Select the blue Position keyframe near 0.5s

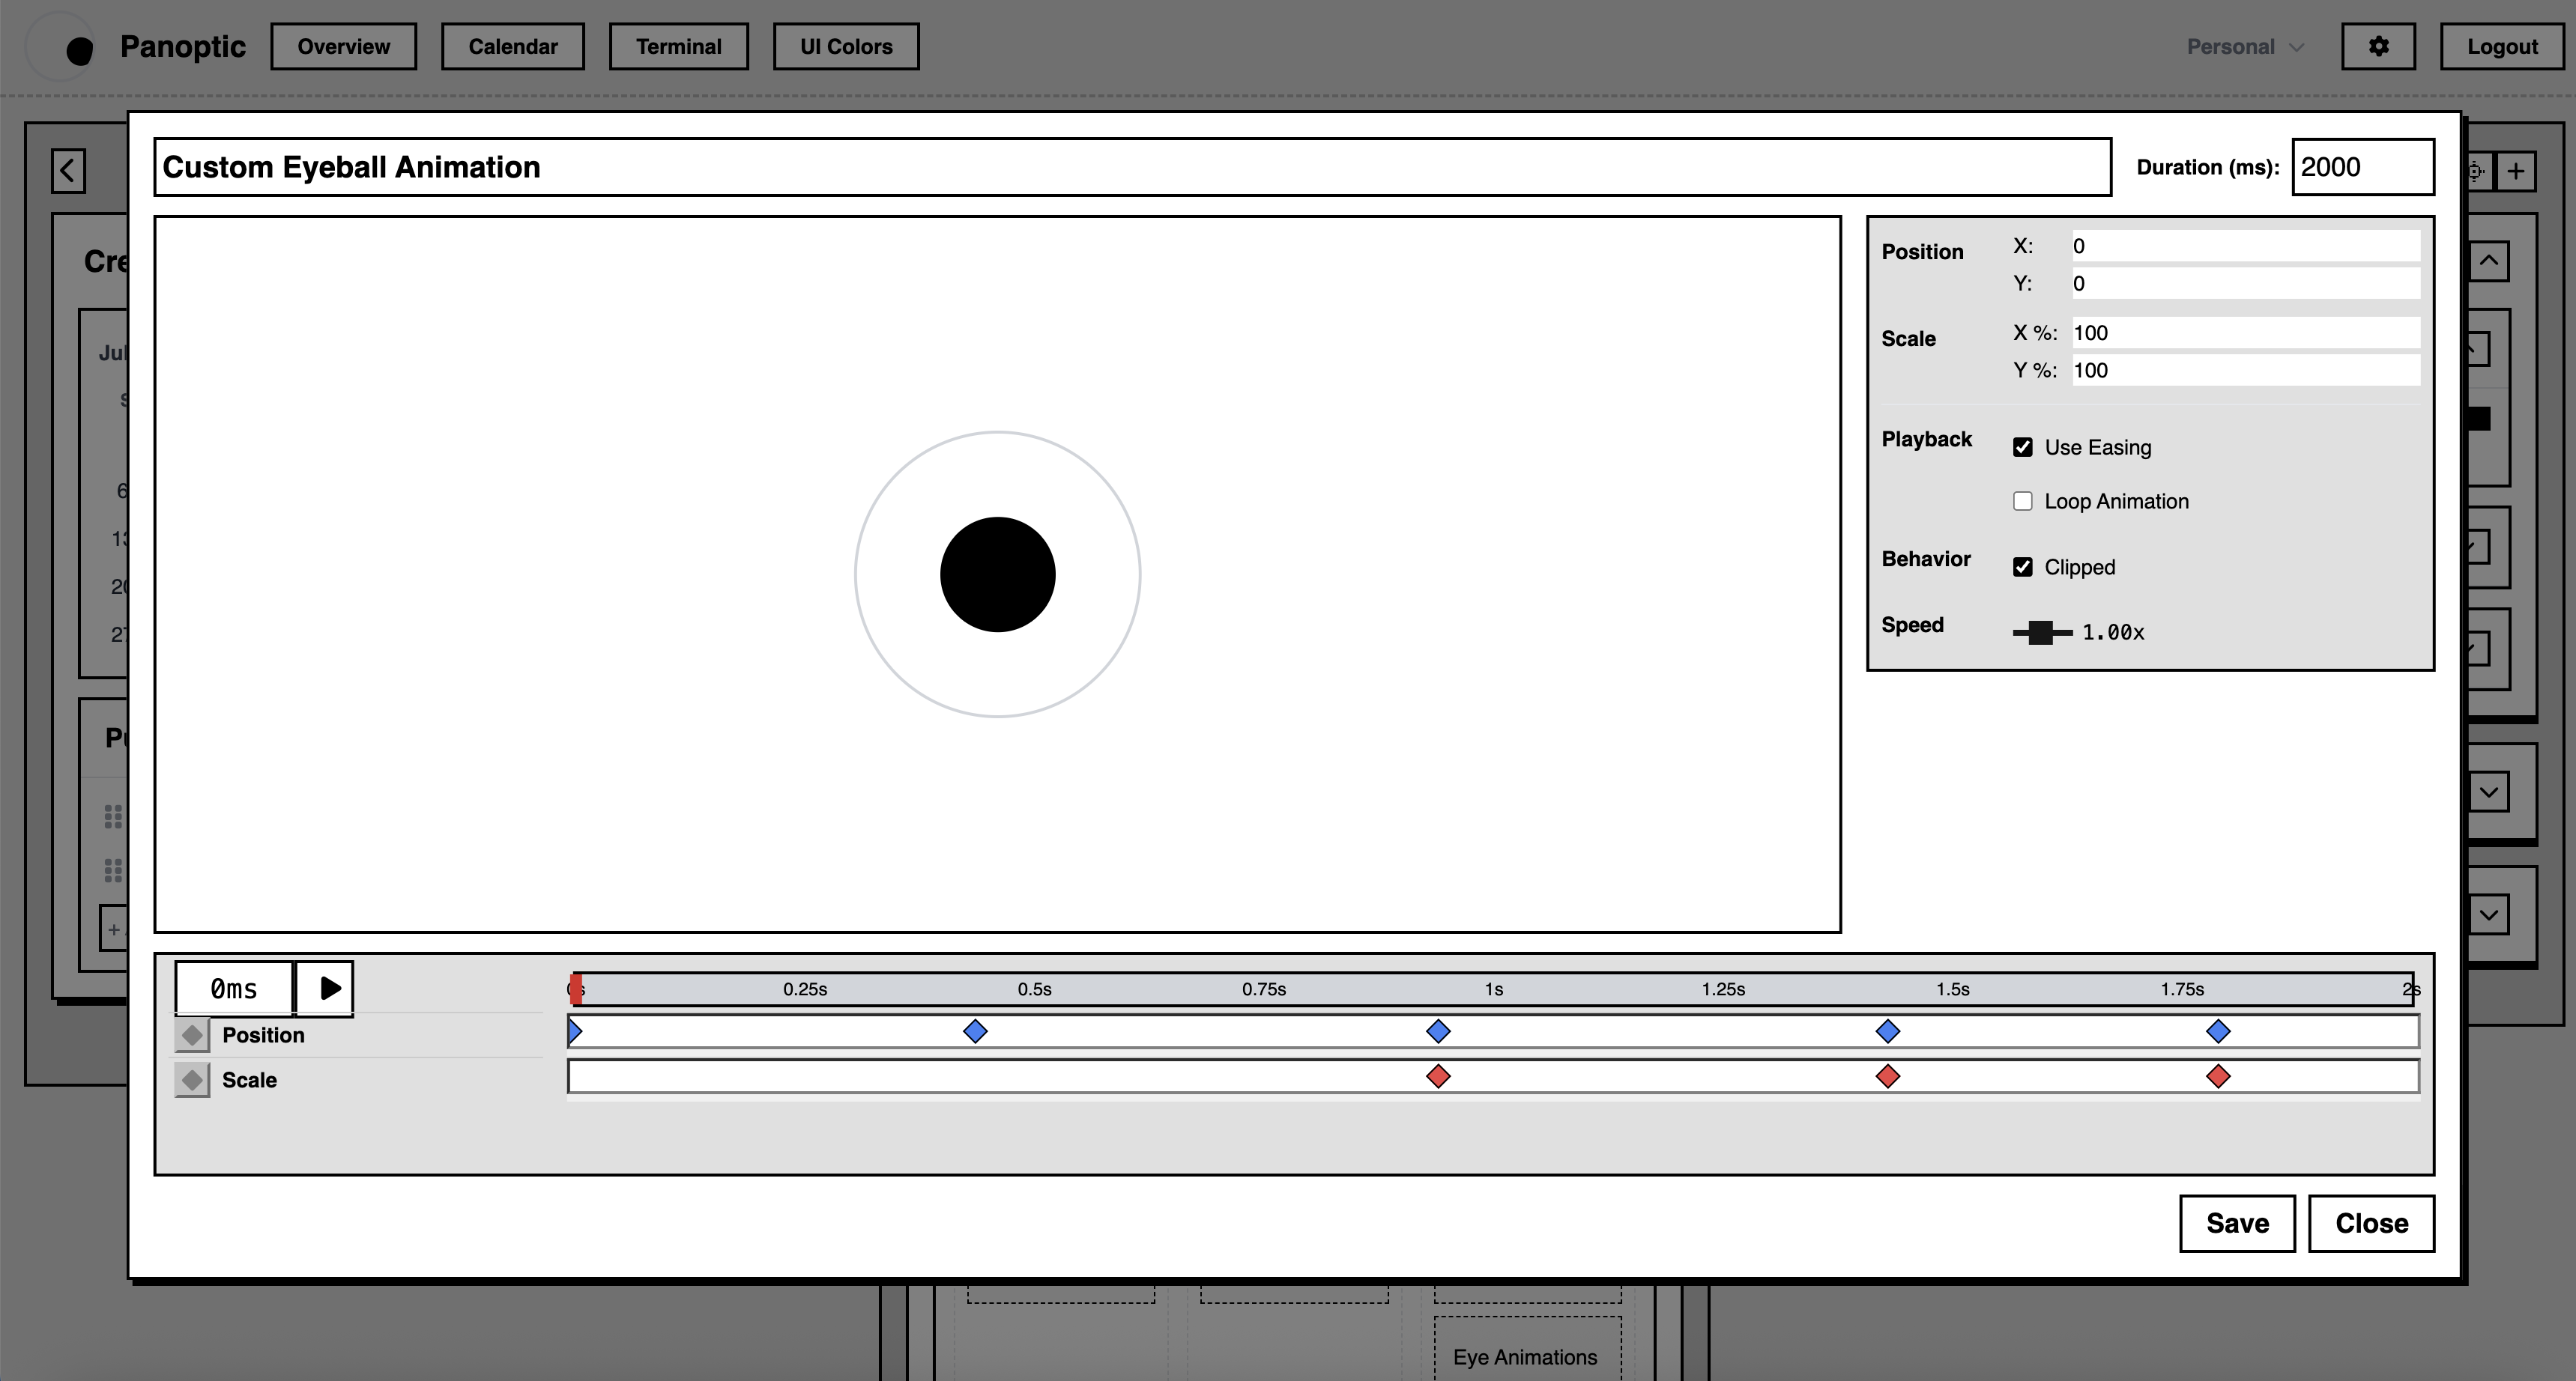point(975,1031)
